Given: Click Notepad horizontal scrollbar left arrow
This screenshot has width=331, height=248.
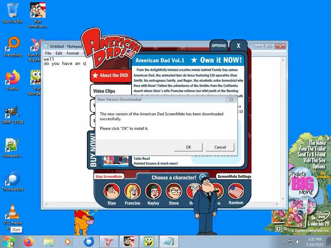Looking at the screenshot, I should point(47,204).
